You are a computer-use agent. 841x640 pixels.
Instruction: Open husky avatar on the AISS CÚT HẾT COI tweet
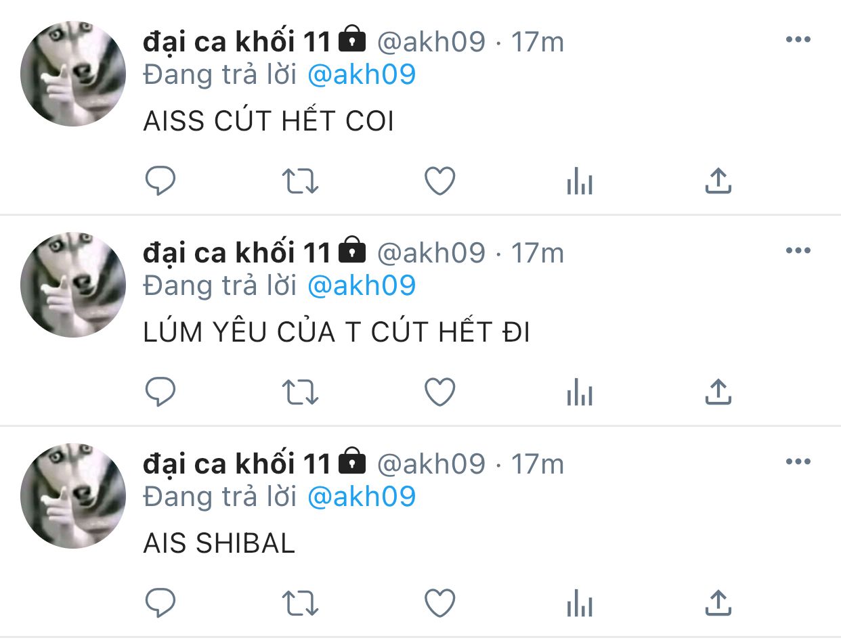73,74
